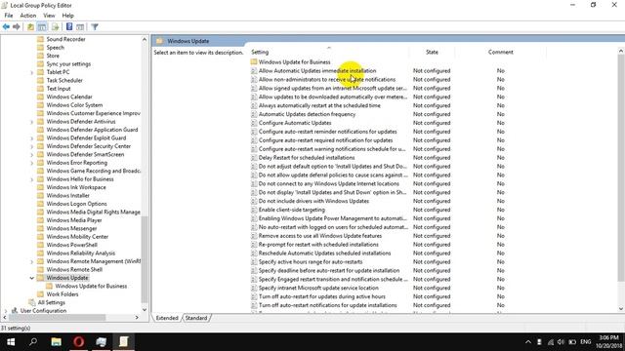Click the settings list vertical scrollbar
This screenshot has height=351, width=625.
(x=621, y=167)
